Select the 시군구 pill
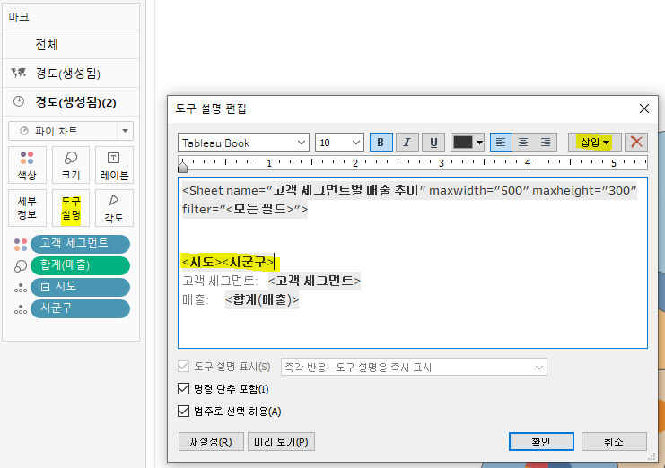 [80, 308]
